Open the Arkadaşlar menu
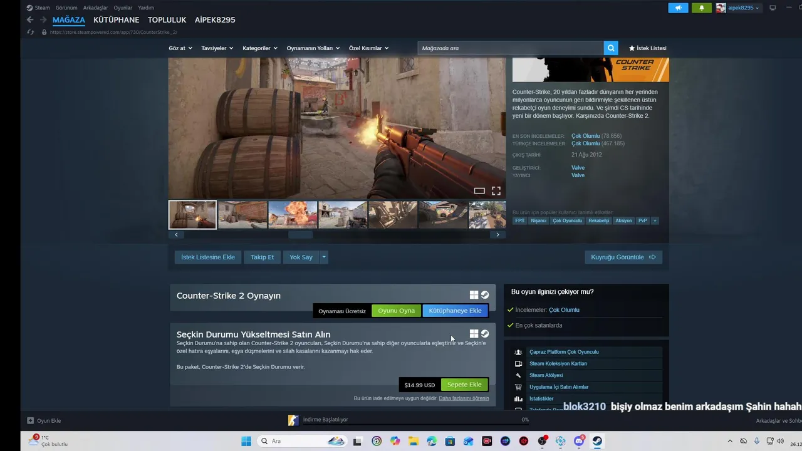The height and width of the screenshot is (451, 802). pyautogui.click(x=95, y=8)
